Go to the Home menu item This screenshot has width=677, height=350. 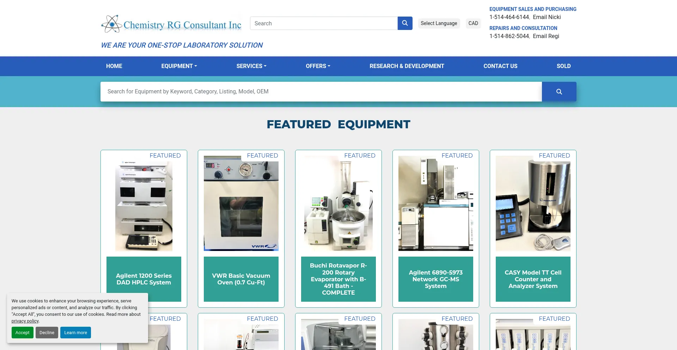(114, 66)
